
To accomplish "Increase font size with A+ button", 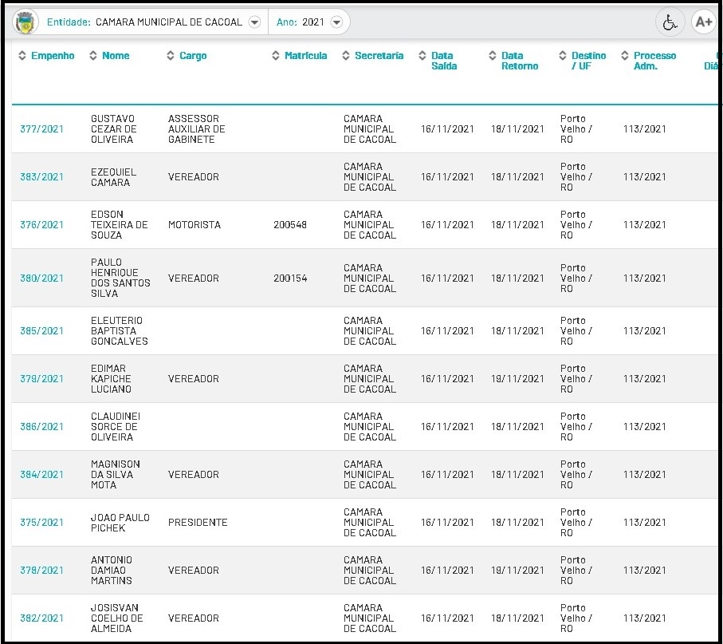I will (x=703, y=22).
